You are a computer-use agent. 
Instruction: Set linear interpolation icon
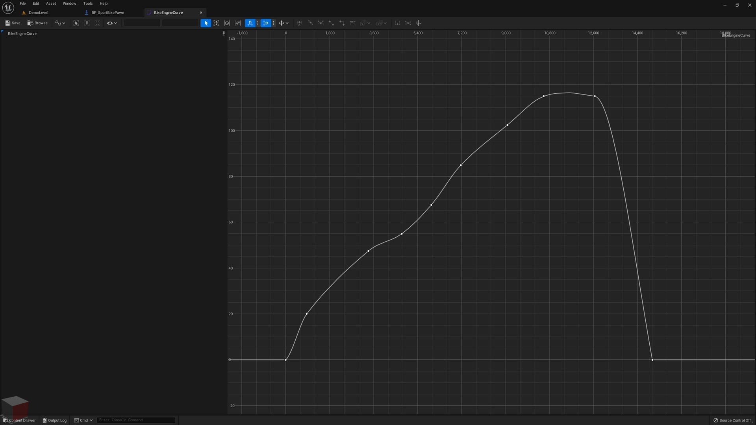click(331, 23)
